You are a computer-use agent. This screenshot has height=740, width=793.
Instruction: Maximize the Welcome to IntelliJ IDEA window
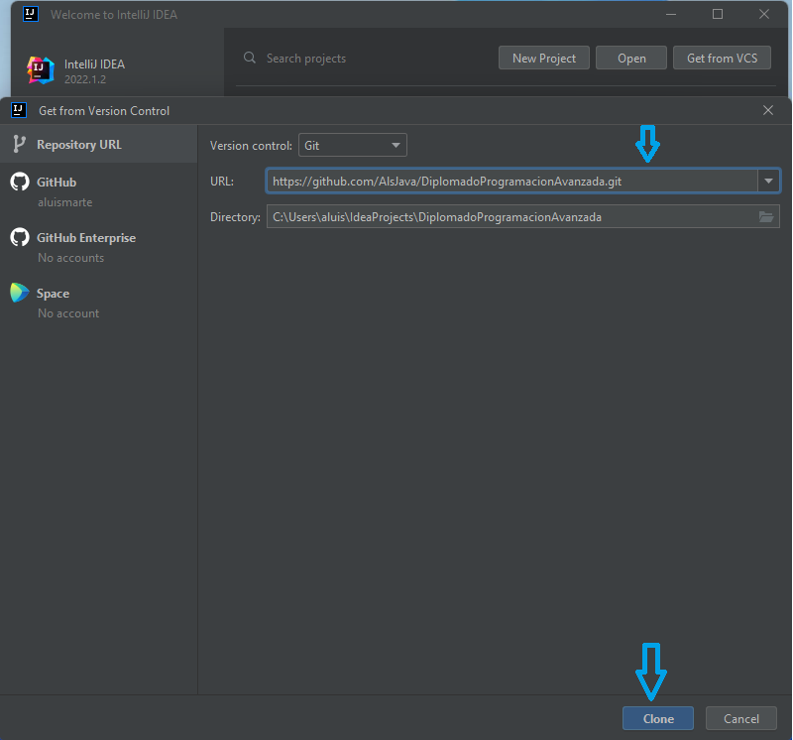(717, 14)
